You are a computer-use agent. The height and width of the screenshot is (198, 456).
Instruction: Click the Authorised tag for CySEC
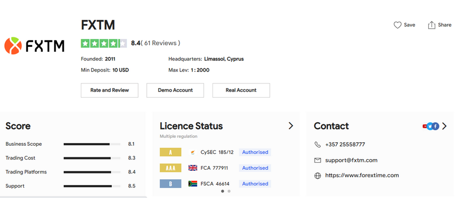click(255, 152)
